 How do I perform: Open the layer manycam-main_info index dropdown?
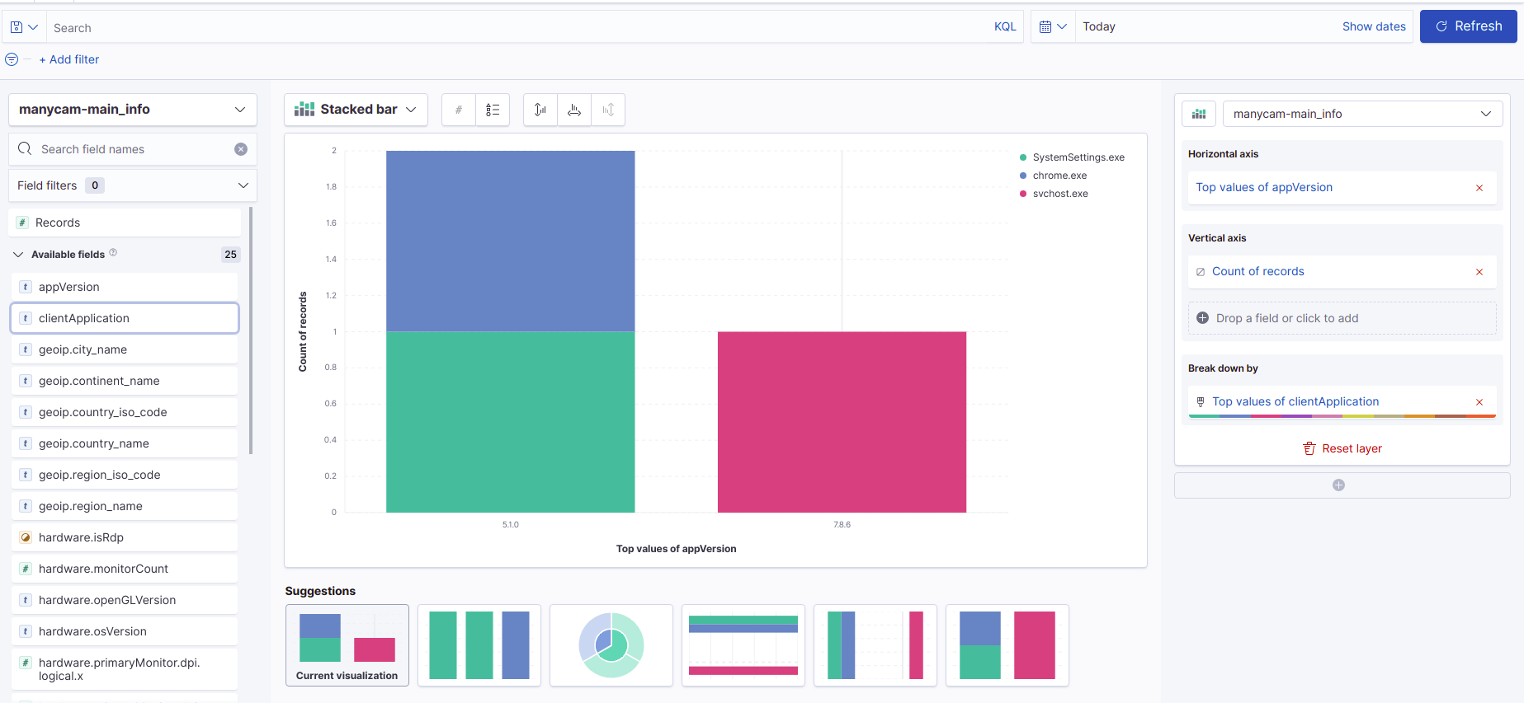pos(1362,114)
